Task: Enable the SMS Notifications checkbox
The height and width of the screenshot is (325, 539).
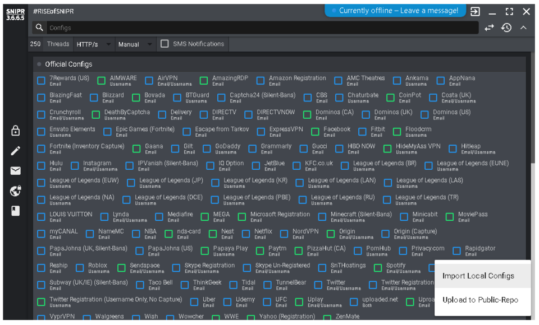Action: [x=165, y=44]
